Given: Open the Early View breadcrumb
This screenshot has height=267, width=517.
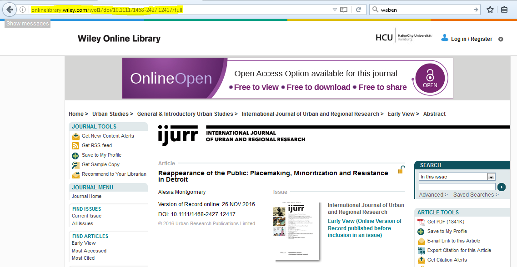Looking at the screenshot, I should tap(401, 114).
